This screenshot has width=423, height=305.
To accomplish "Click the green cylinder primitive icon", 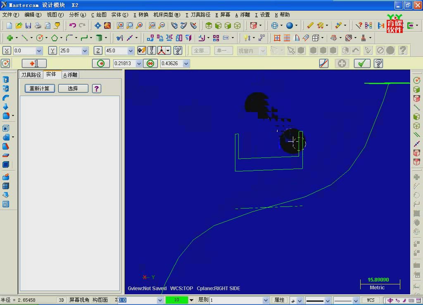I will (x=99, y=38).
